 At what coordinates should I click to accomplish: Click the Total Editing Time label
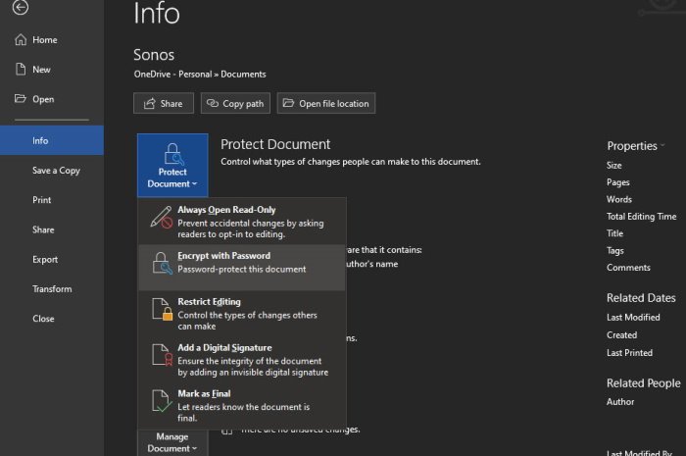coord(641,216)
